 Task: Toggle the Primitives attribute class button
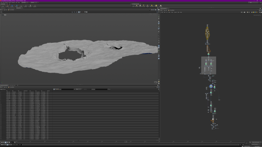(57, 89)
